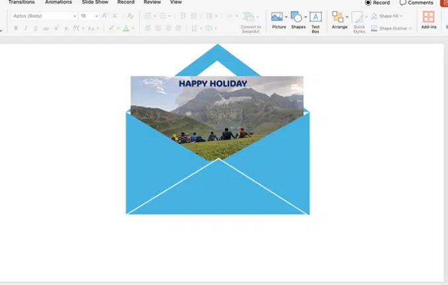Screen dimensions: 448x285
Task: Clear all text formatting
Action: [130, 16]
